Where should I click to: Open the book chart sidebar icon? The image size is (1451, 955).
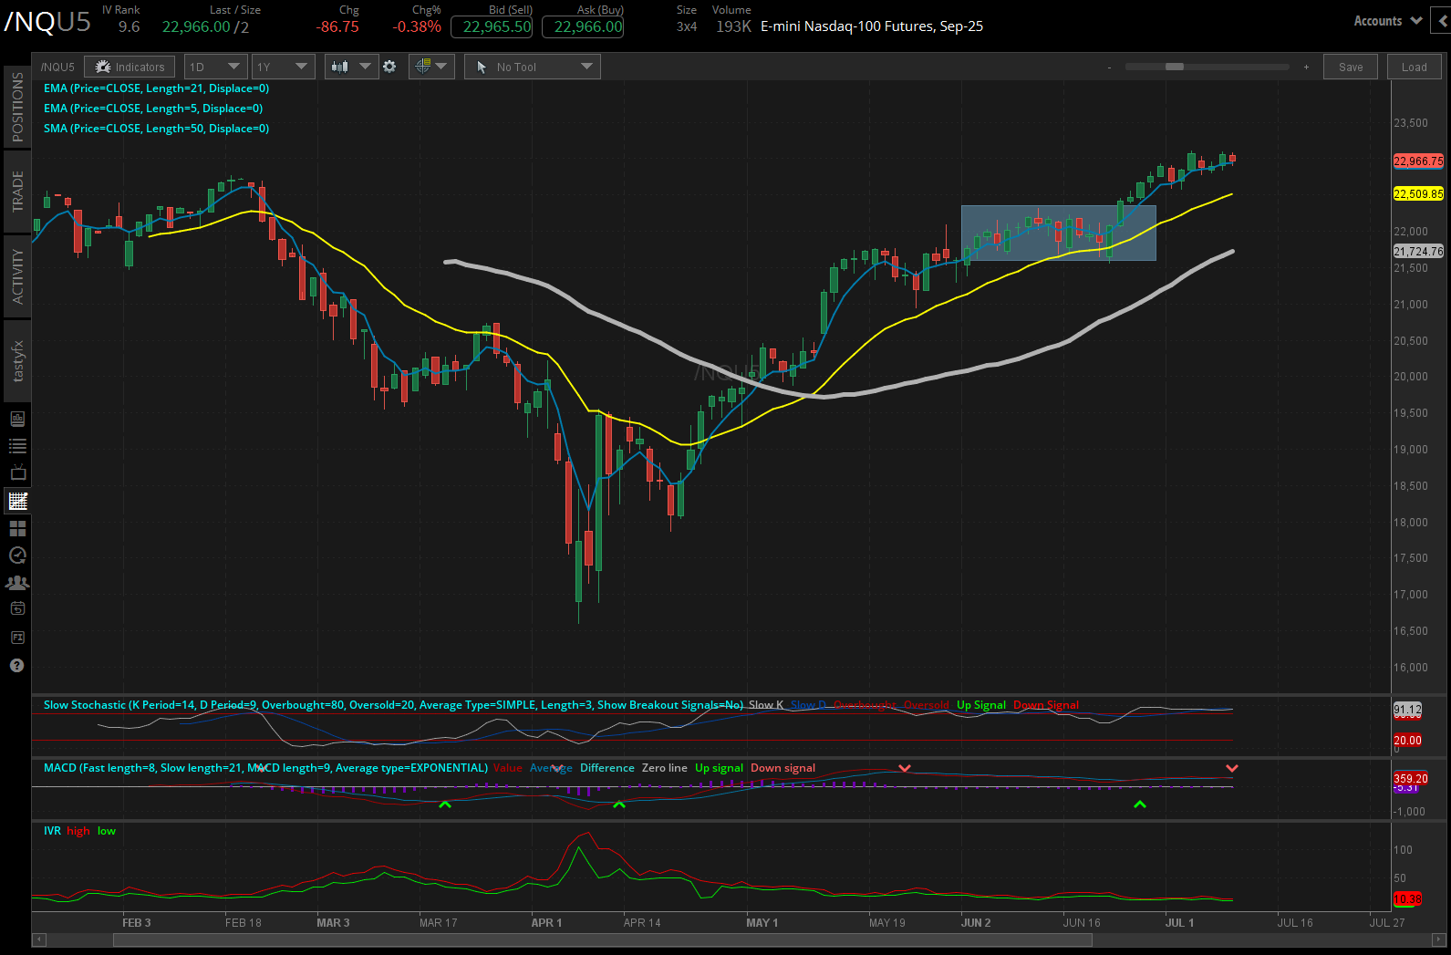point(17,419)
